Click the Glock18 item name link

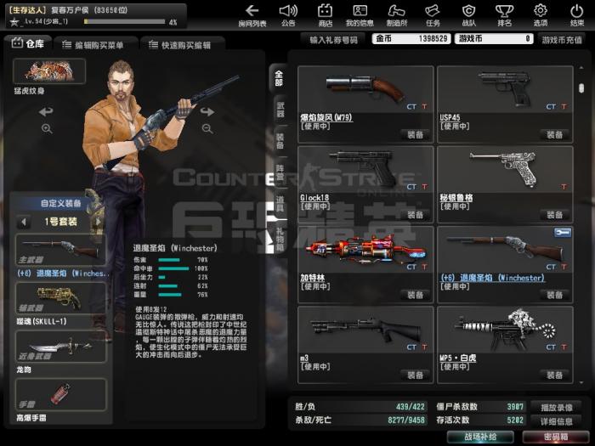(x=314, y=198)
